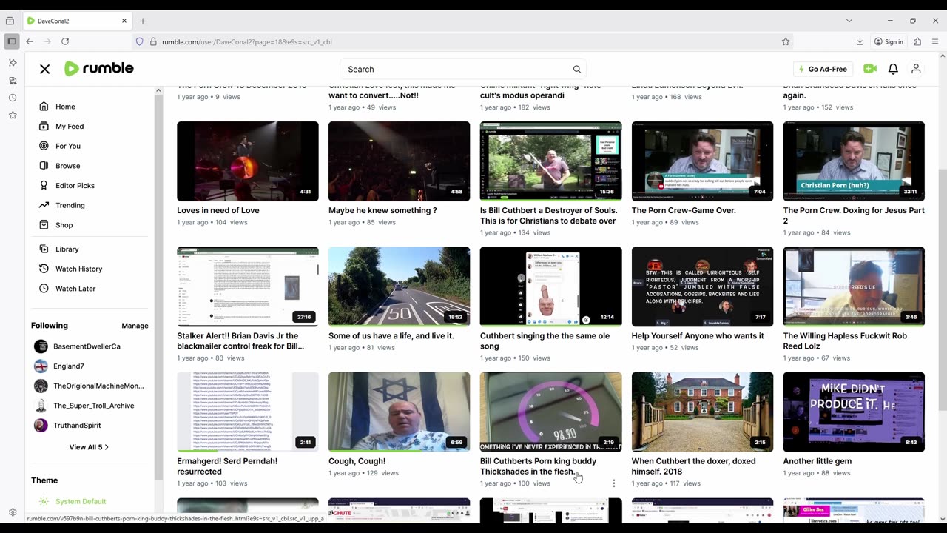Bookmark this page with the star icon
Screen dimensions: 947x533
point(786,41)
